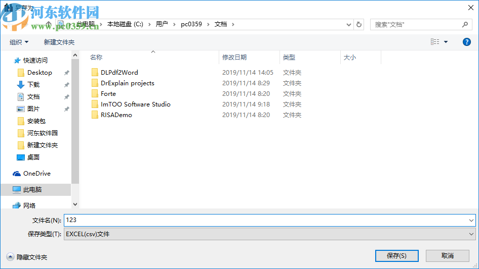This screenshot has width=479, height=269.
Task: Open the 保存类型 EXCEL(csv) combo box
Action: pos(270,234)
